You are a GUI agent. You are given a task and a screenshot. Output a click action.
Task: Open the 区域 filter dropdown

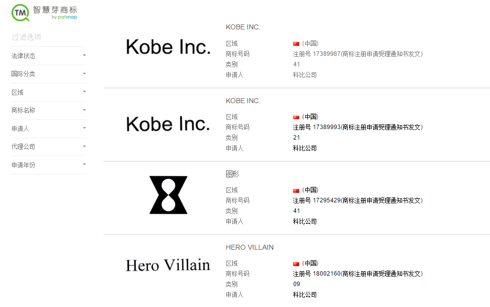[48, 92]
